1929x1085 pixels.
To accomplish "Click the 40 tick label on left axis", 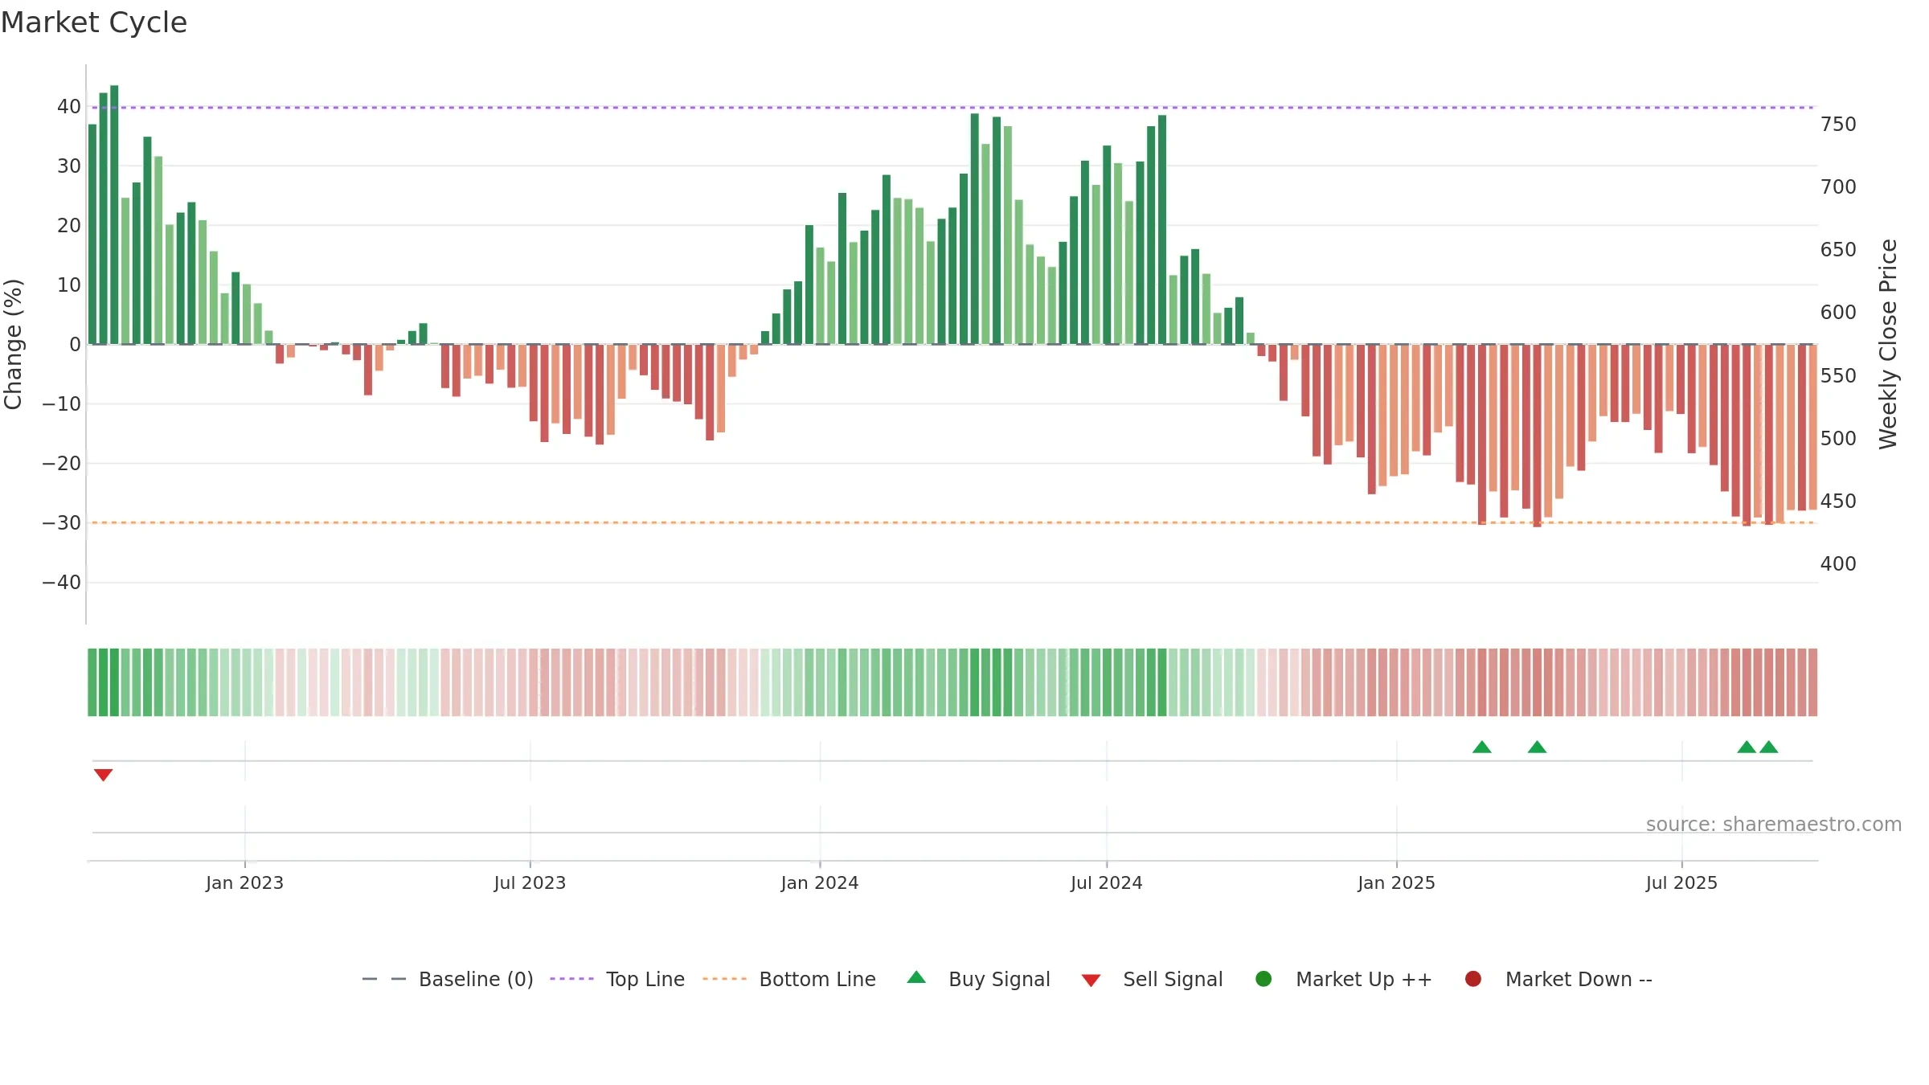I will click(x=68, y=106).
